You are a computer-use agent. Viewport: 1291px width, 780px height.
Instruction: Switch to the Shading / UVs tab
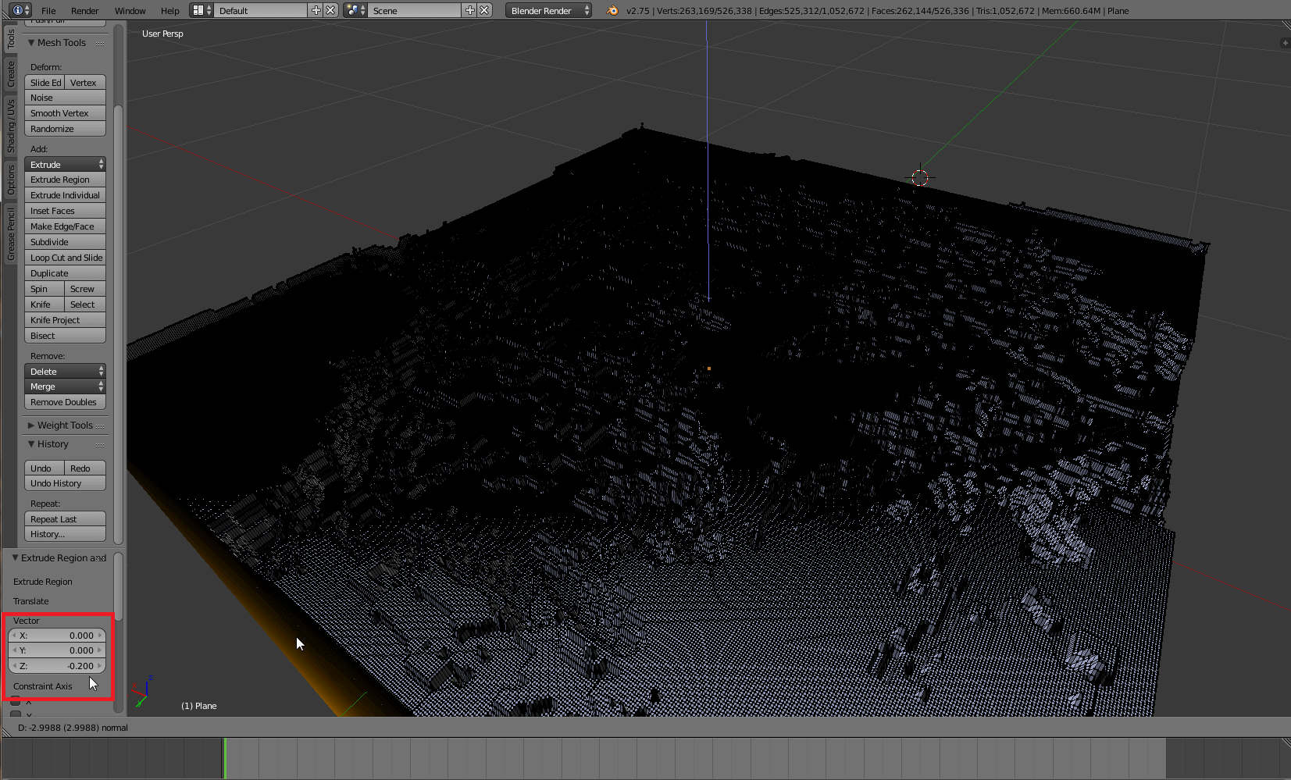11,125
